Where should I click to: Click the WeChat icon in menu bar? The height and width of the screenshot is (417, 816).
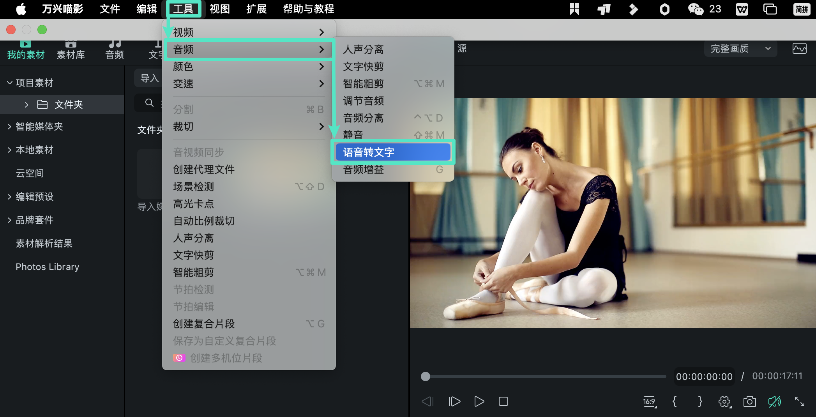696,9
